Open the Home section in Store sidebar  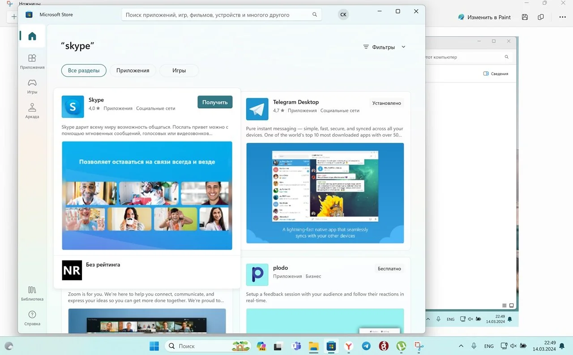click(32, 36)
